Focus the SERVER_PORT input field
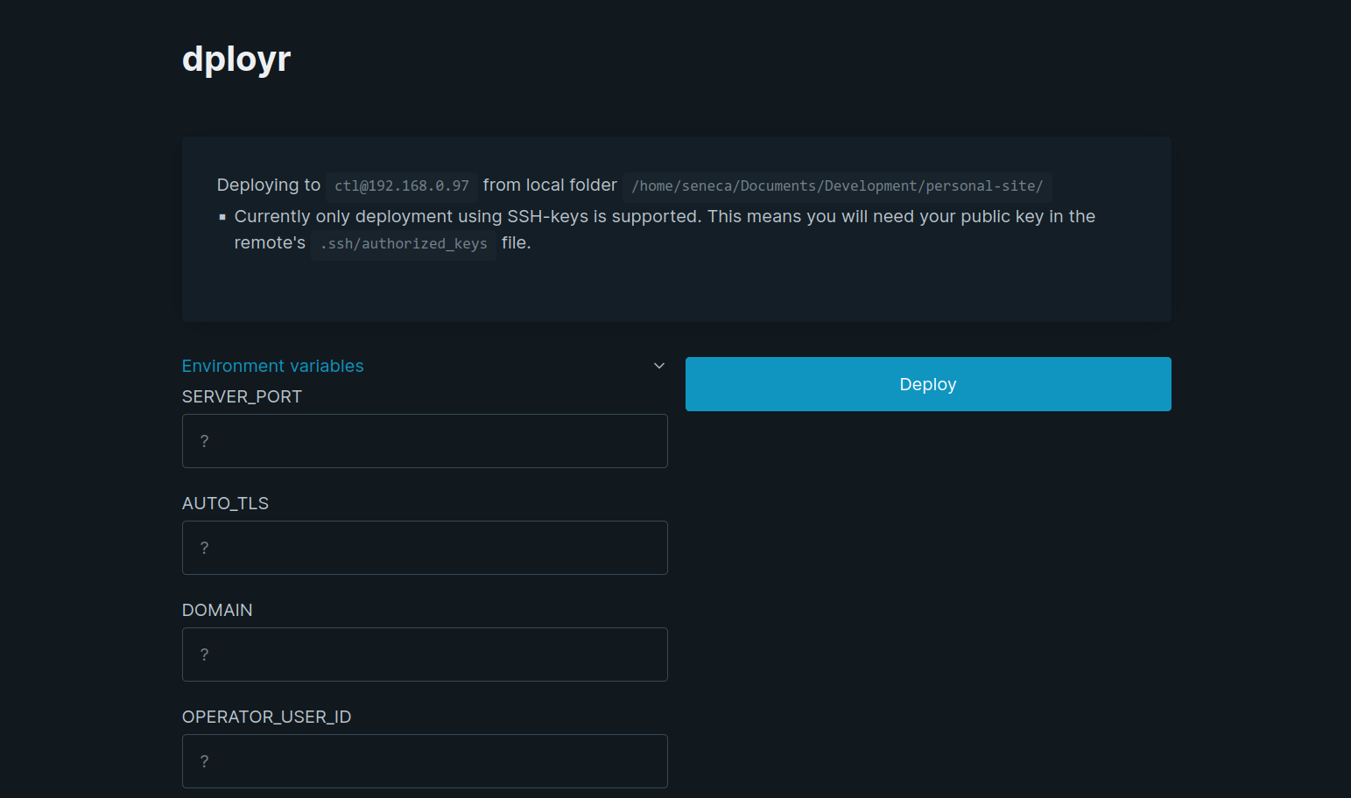This screenshot has height=798, width=1351. click(425, 441)
